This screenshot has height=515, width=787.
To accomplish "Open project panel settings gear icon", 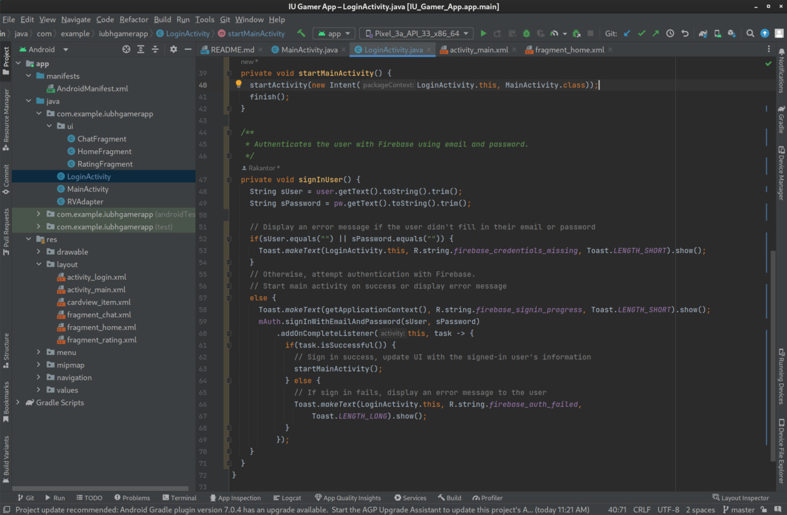I will pos(174,49).
